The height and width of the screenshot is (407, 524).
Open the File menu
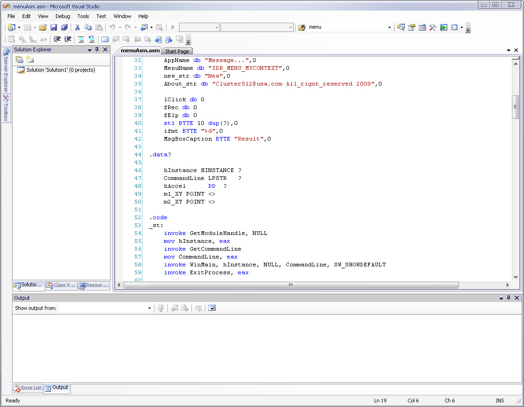11,16
